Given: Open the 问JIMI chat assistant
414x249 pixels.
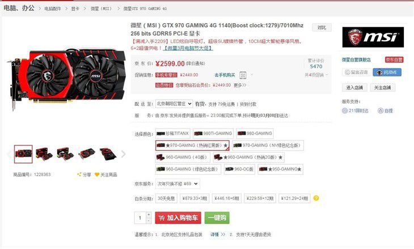Looking at the screenshot, I should click(x=387, y=72).
